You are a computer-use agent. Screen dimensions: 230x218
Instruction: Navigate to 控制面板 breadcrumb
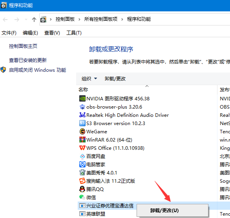(65, 19)
